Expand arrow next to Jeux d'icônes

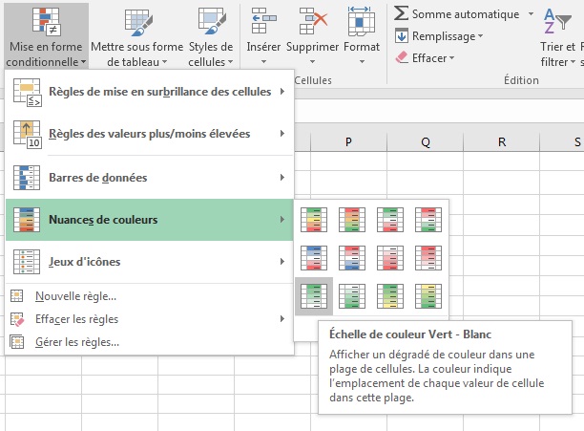click(282, 261)
